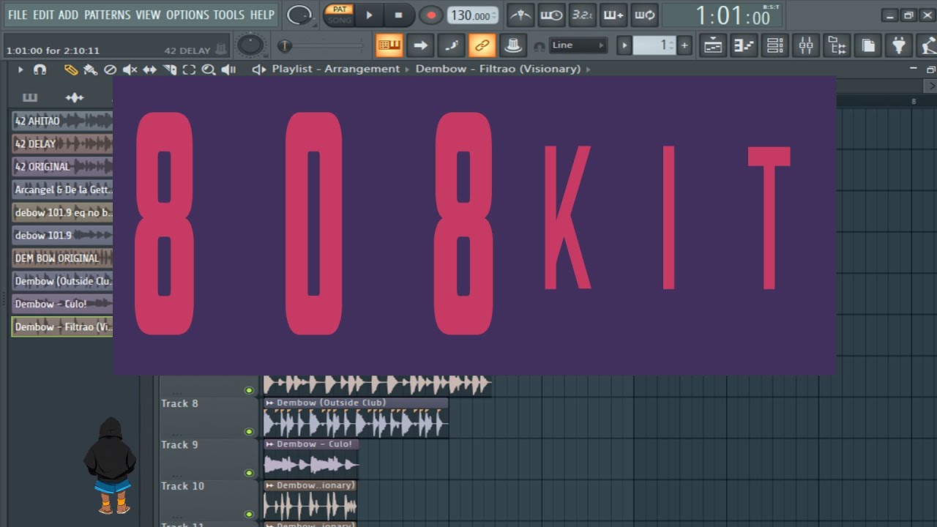This screenshot has width=937, height=527.
Task: Open Dembow (Outside Club) clip menu
Action: pyautogui.click(x=269, y=403)
